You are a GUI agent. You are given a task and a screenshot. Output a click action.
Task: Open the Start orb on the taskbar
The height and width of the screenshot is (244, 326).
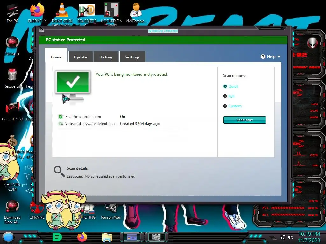pyautogui.click(x=8, y=237)
